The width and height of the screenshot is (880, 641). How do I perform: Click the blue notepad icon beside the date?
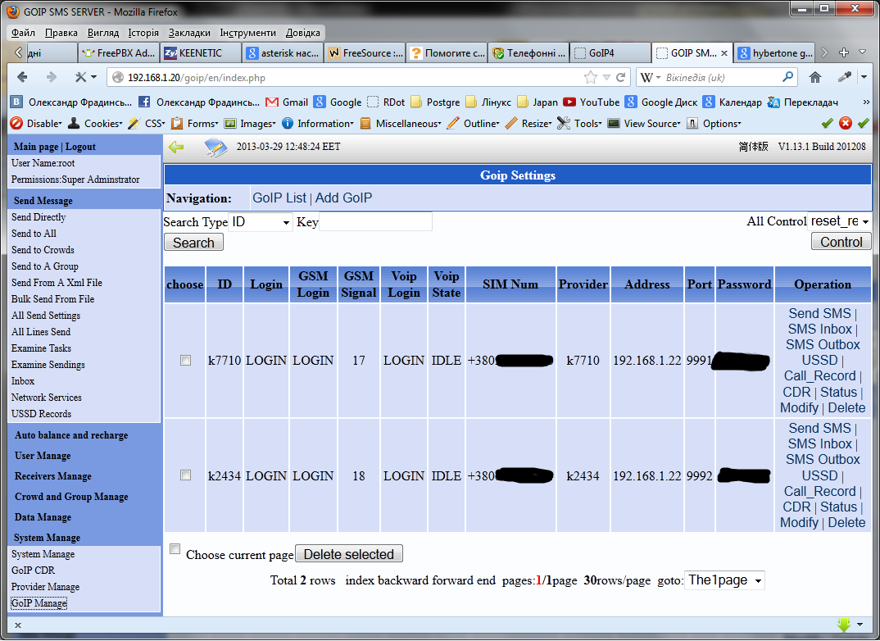point(216,148)
